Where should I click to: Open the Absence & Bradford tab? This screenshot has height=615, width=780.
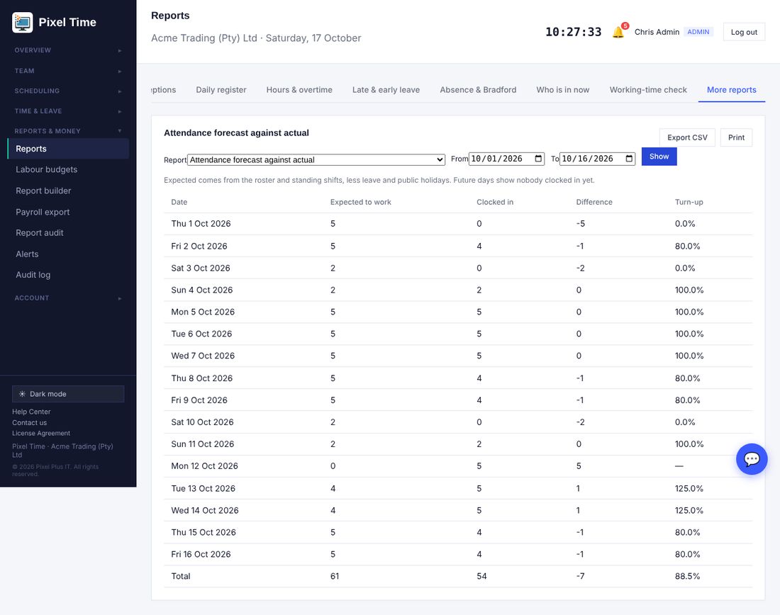[x=478, y=90]
